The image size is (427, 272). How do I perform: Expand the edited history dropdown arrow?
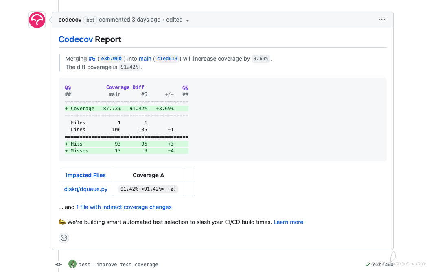[x=187, y=20]
